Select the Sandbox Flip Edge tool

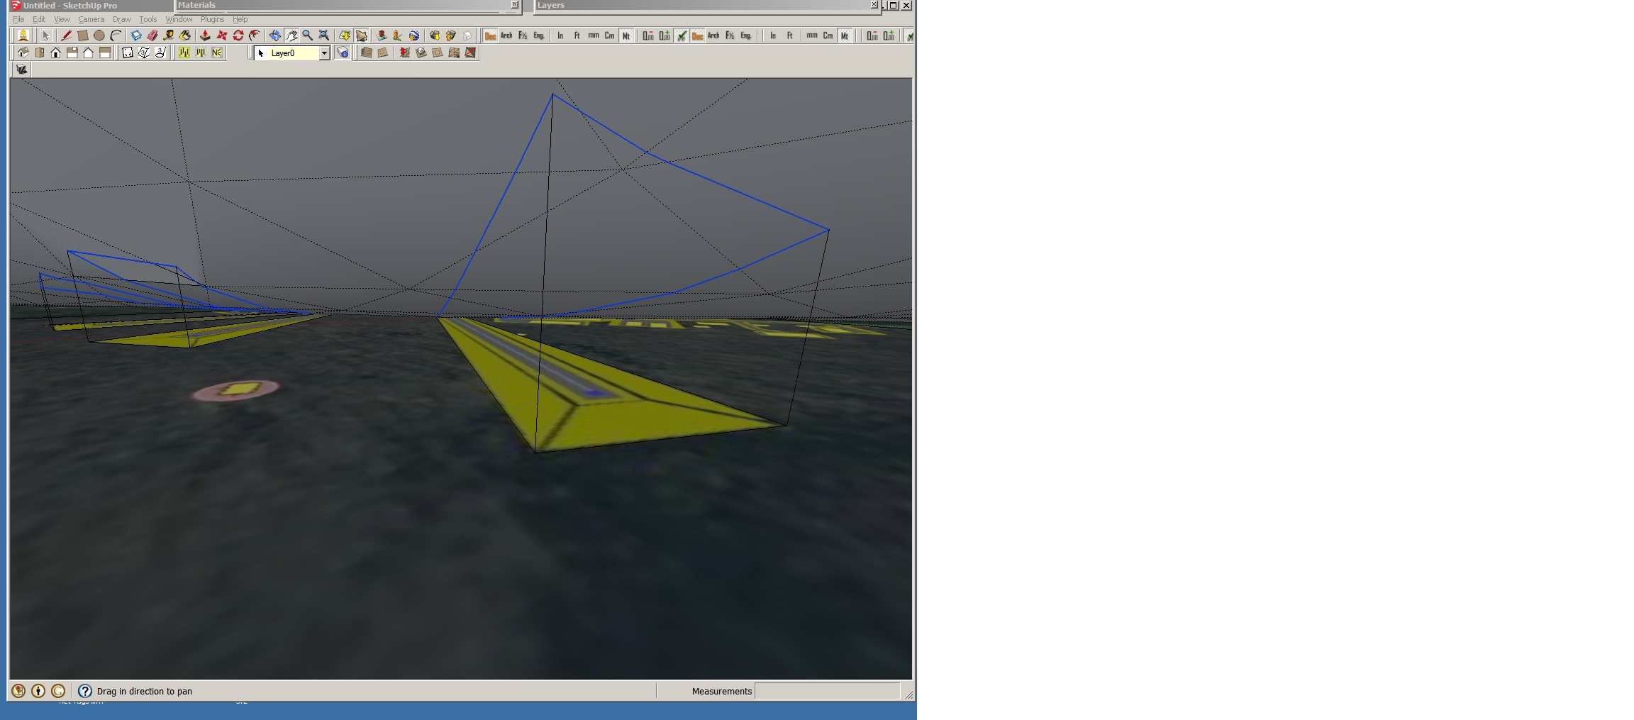[x=470, y=52]
